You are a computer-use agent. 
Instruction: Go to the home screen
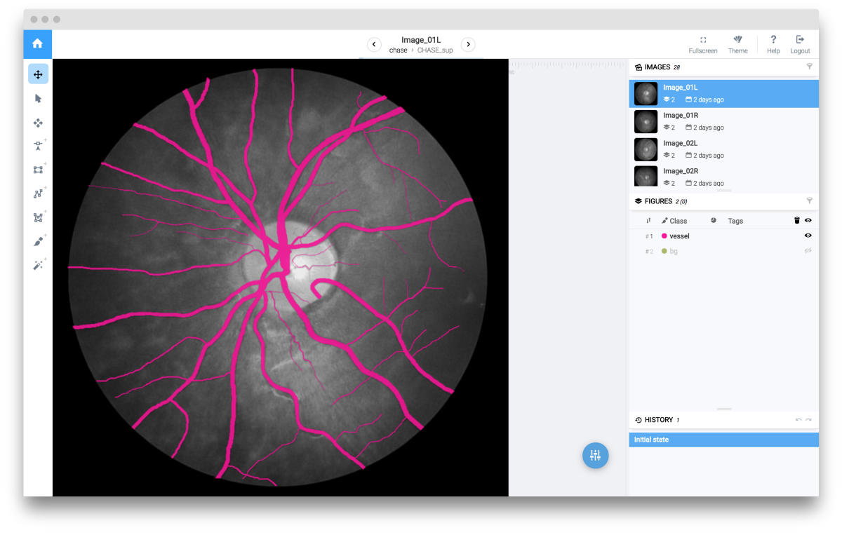(37, 44)
